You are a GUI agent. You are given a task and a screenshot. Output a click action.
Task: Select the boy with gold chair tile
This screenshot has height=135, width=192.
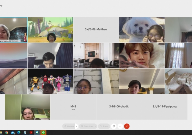(x=142, y=81)
